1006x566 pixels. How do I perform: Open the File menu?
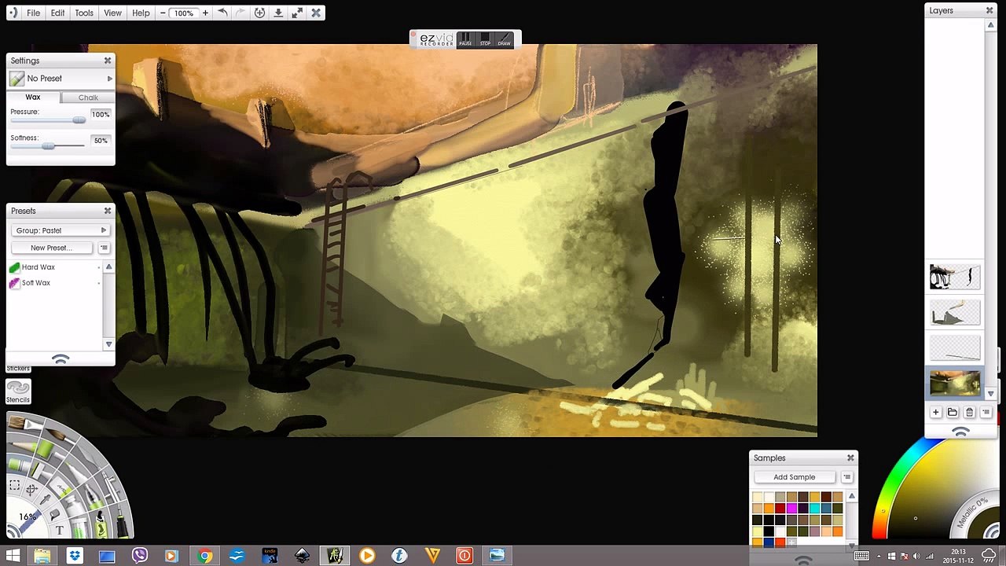pyautogui.click(x=33, y=13)
